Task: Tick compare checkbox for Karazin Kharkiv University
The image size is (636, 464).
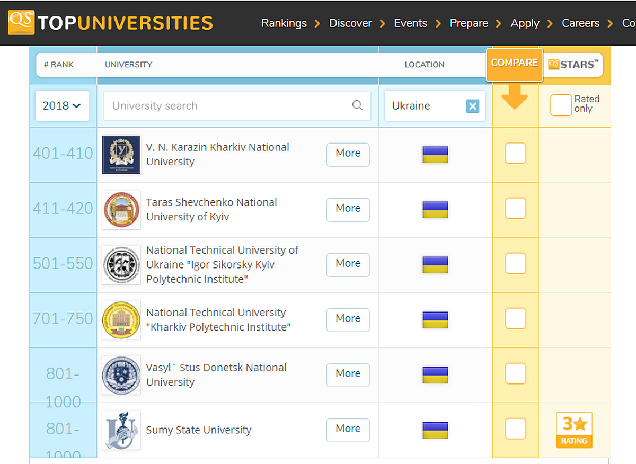Action: 516,153
